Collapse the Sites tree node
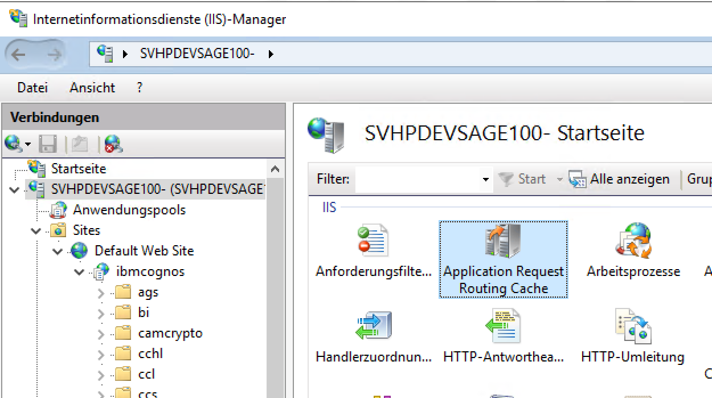The image size is (712, 398). pos(36,231)
